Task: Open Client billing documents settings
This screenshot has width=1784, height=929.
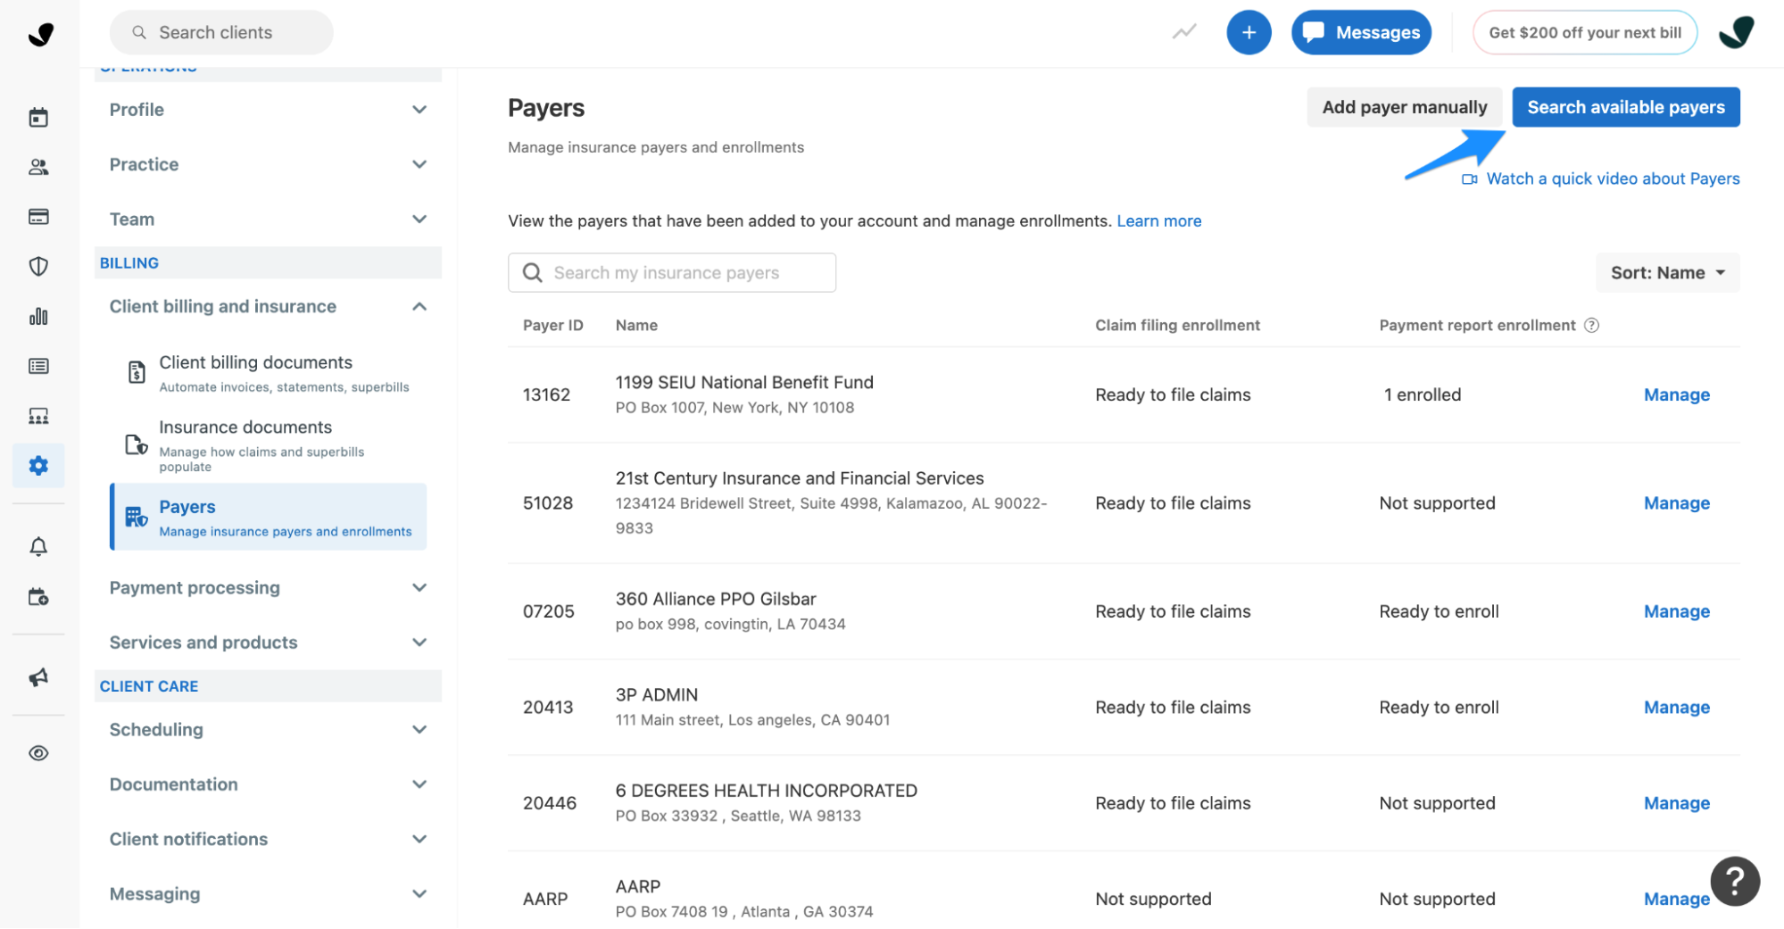Action: coord(269,373)
